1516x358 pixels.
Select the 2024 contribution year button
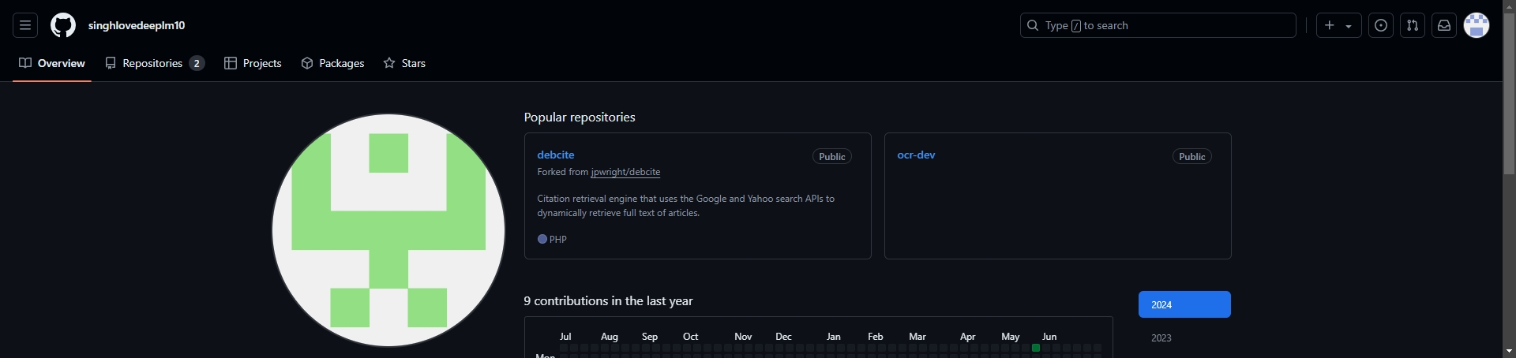(1184, 304)
